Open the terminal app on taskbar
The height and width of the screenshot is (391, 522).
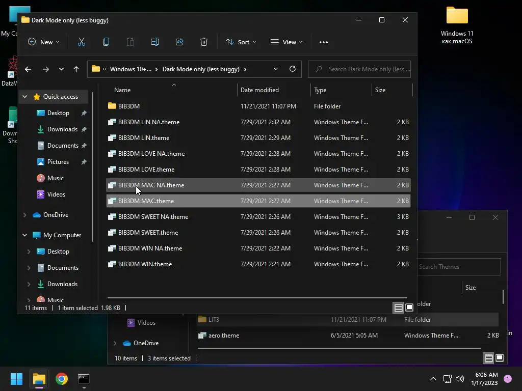[x=84, y=379]
